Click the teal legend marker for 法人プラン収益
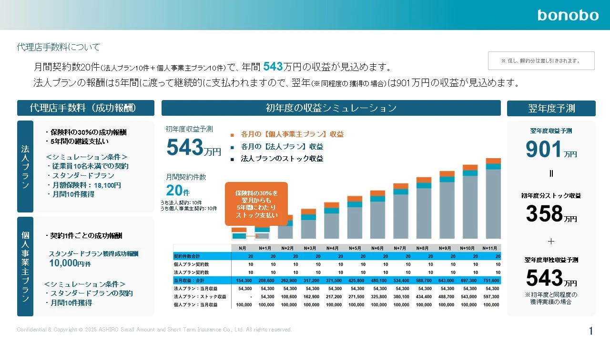 (x=232, y=147)
